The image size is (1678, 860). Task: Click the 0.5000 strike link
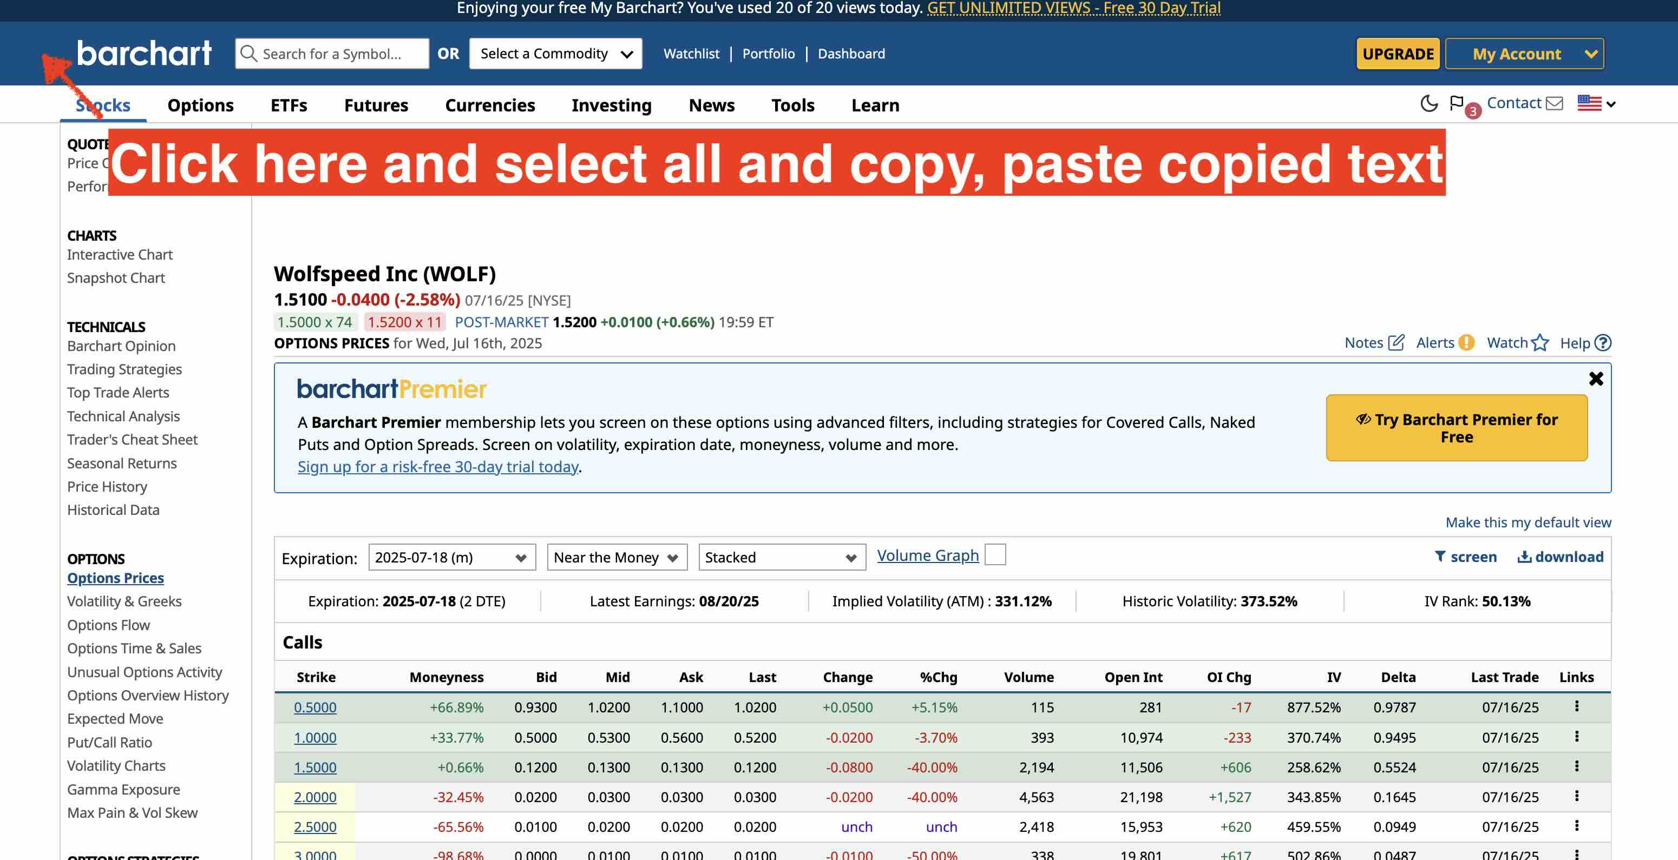coord(314,707)
